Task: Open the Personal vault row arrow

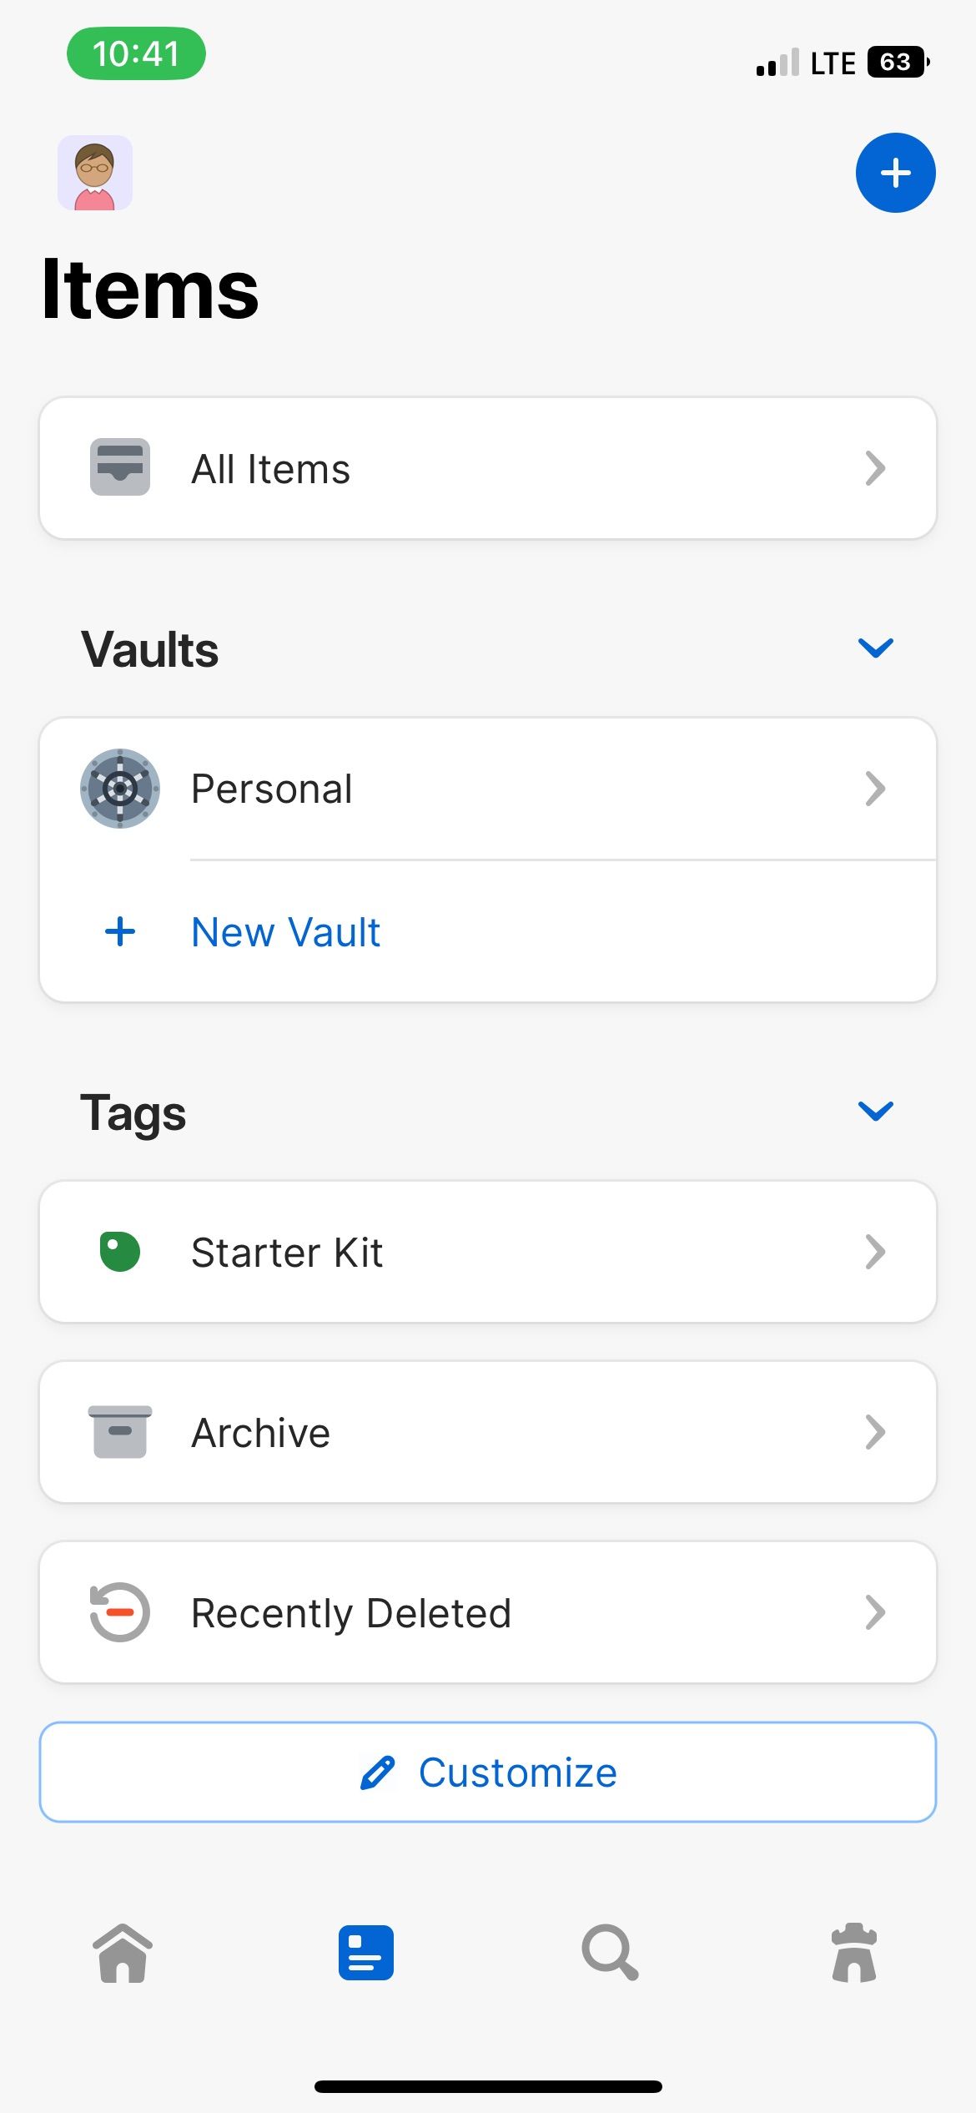Action: (875, 789)
